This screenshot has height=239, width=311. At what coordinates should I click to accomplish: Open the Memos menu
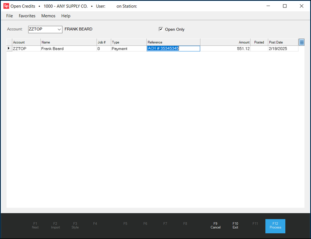tap(48, 16)
